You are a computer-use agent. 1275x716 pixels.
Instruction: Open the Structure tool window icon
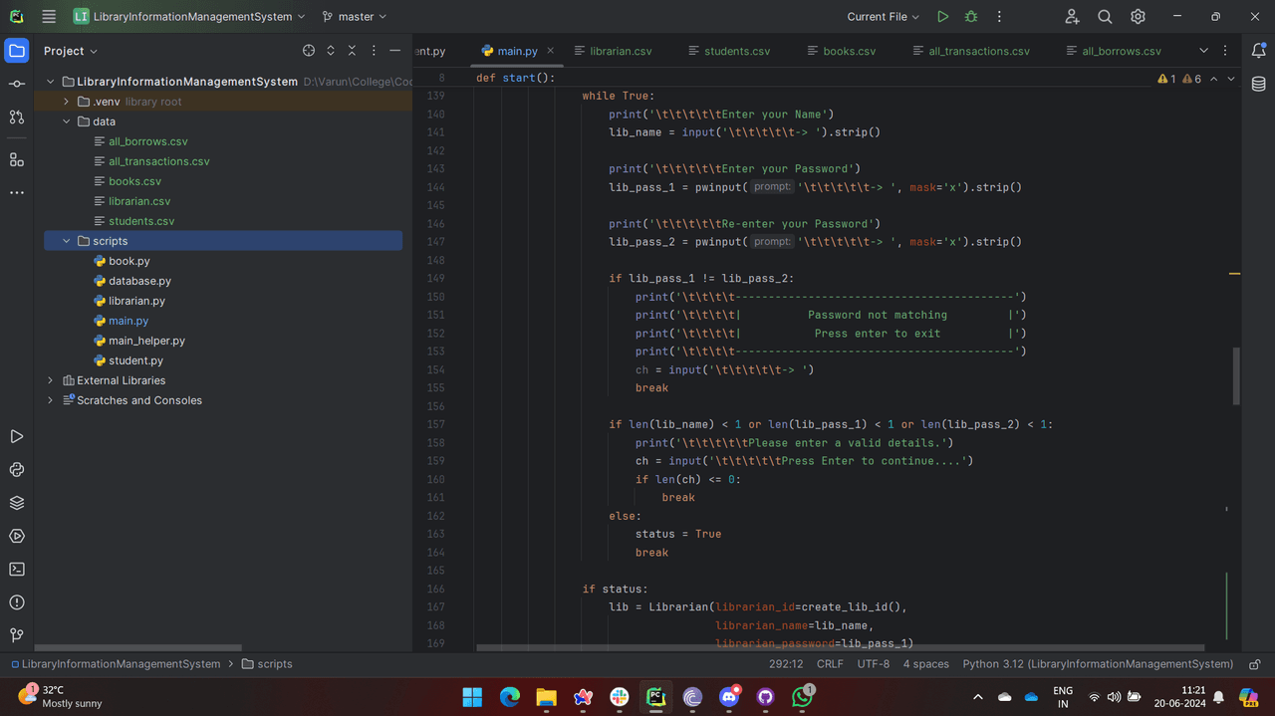tap(17, 159)
